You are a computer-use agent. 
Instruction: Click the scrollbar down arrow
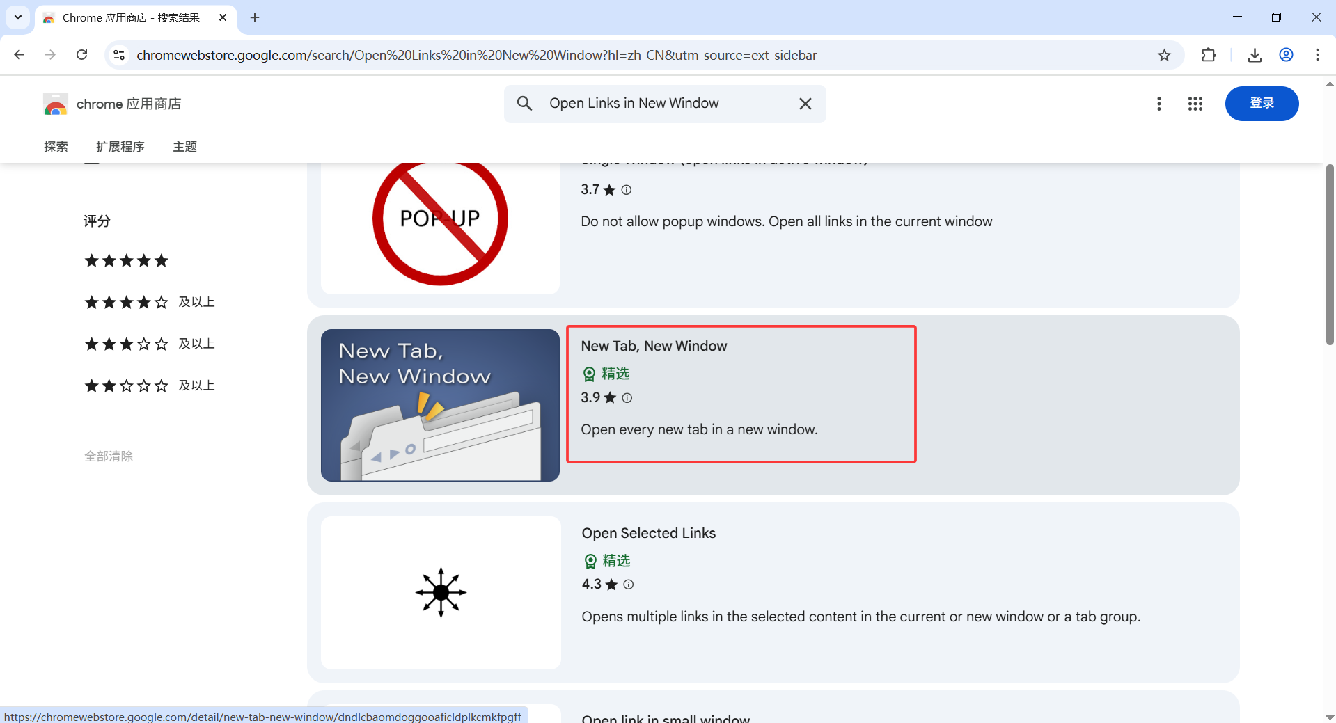click(x=1330, y=717)
